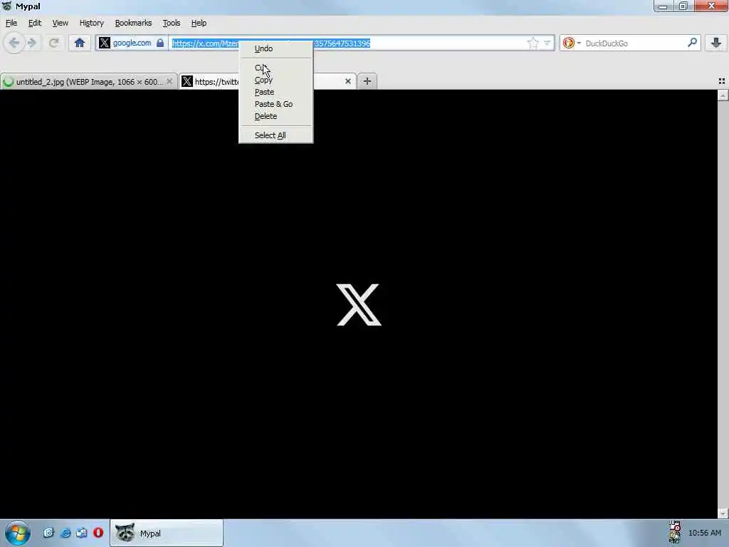The width and height of the screenshot is (729, 547).
Task: Open the View menu
Action: (60, 23)
